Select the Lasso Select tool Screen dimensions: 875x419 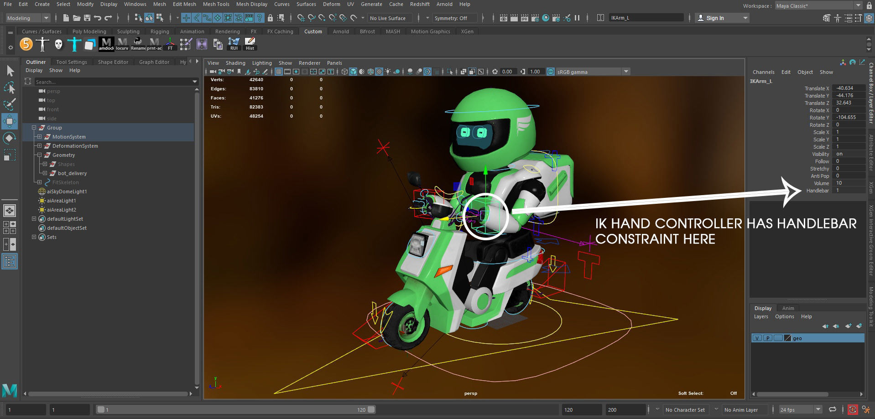(10, 88)
